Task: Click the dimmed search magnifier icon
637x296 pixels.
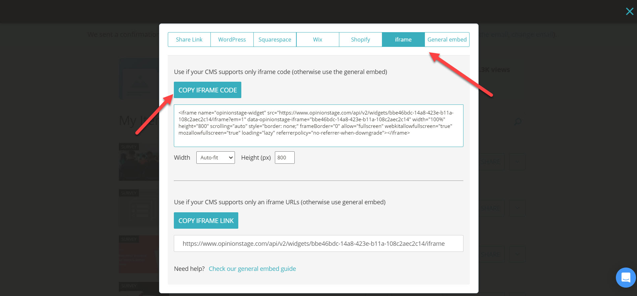Action: [x=518, y=122]
